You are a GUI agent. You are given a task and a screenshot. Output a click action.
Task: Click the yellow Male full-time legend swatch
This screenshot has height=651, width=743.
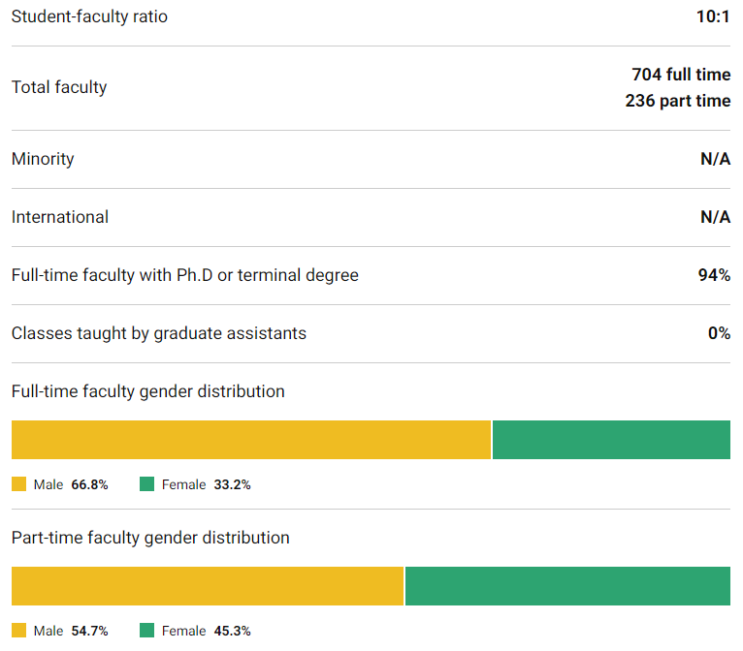[18, 484]
